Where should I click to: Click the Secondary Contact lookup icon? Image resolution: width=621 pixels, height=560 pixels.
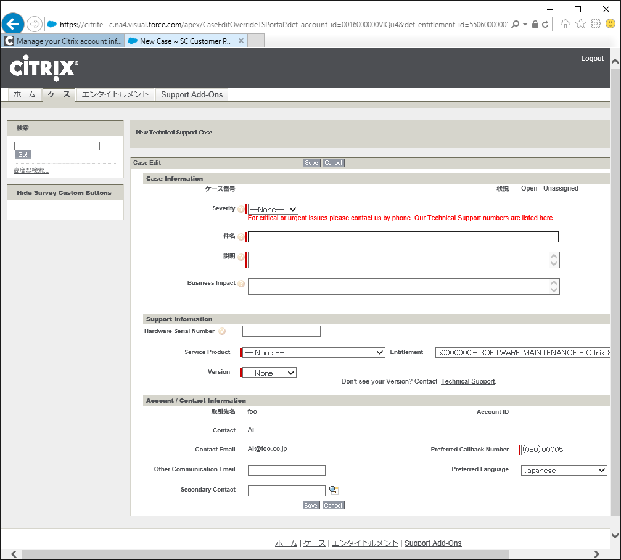(334, 490)
